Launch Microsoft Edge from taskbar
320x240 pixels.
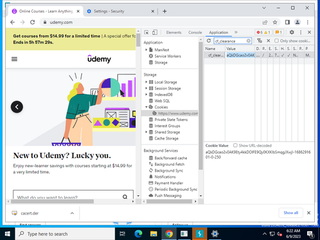(138, 234)
